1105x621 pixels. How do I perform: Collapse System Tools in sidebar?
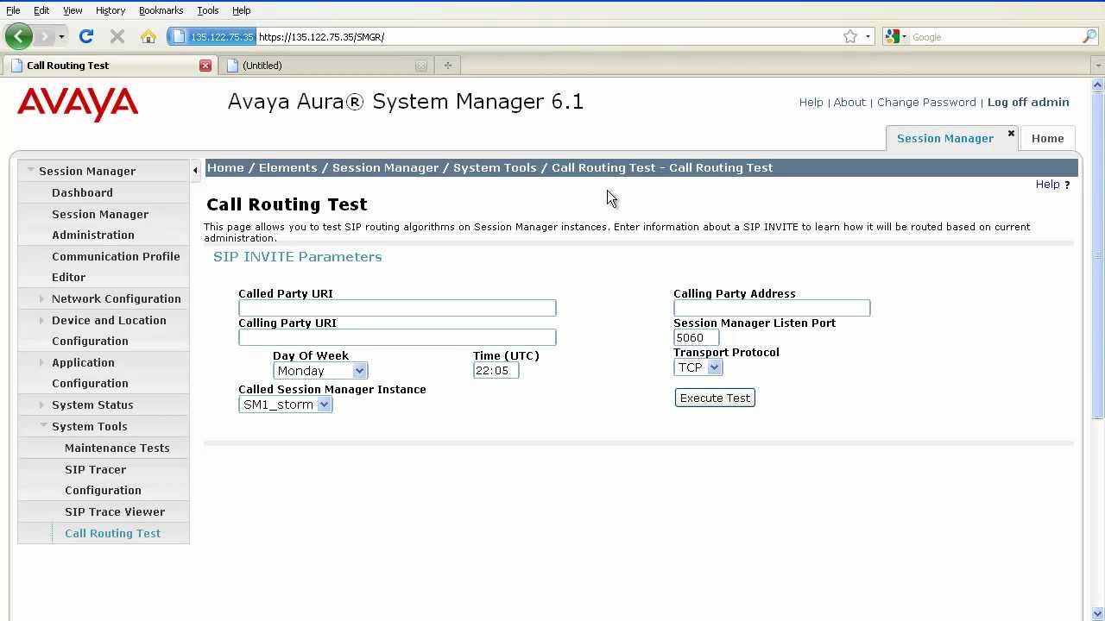pos(43,425)
